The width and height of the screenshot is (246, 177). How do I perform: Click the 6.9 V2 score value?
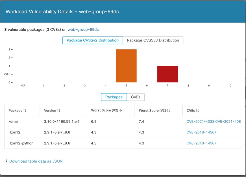[94, 121]
